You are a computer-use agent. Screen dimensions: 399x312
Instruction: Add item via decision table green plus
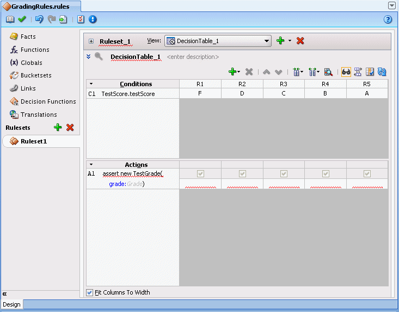point(232,72)
